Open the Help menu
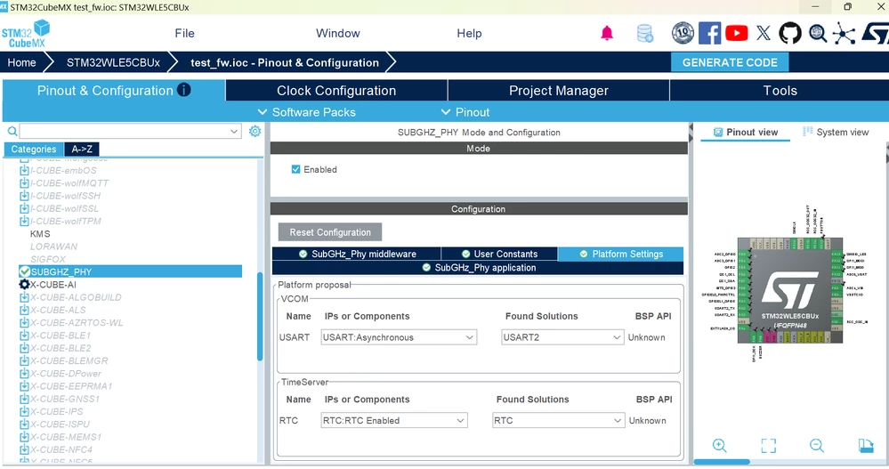This screenshot has width=889, height=469. [x=470, y=34]
